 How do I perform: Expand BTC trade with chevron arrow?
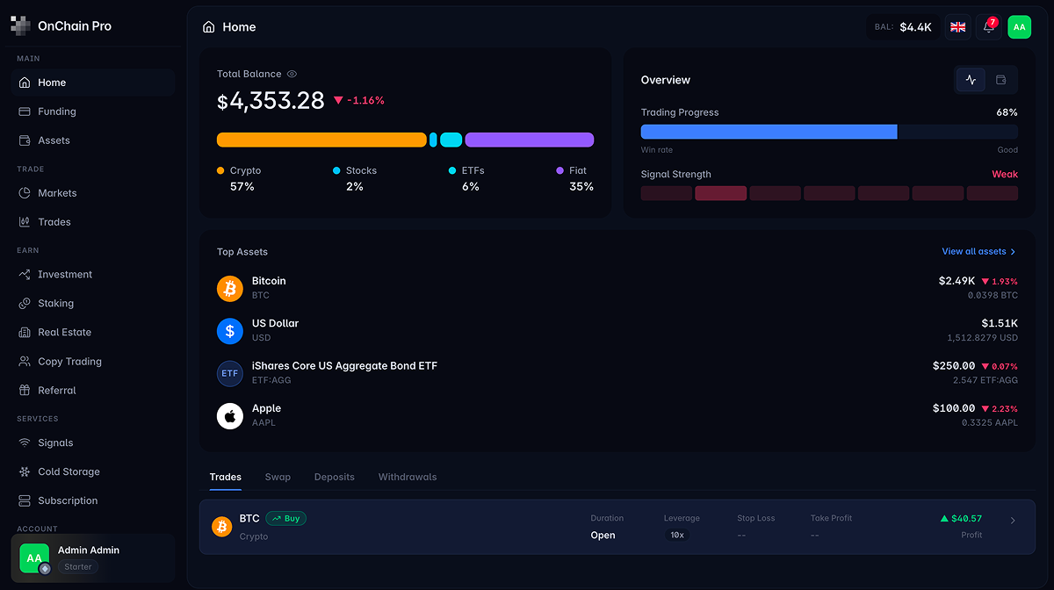[x=1013, y=521]
